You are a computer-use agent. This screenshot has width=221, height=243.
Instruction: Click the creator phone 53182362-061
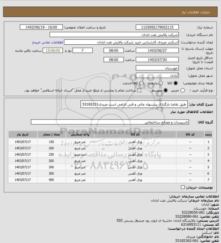[187, 240]
